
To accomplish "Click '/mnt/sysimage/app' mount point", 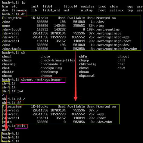I will [x=113, y=37].
